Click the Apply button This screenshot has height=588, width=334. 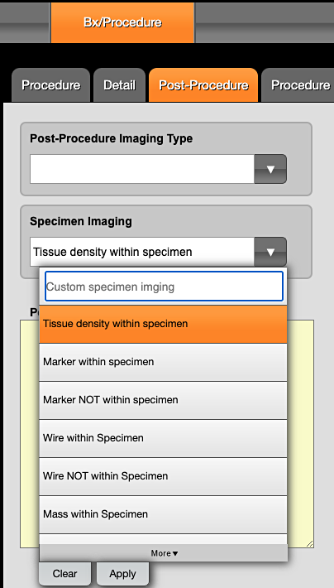click(x=123, y=574)
